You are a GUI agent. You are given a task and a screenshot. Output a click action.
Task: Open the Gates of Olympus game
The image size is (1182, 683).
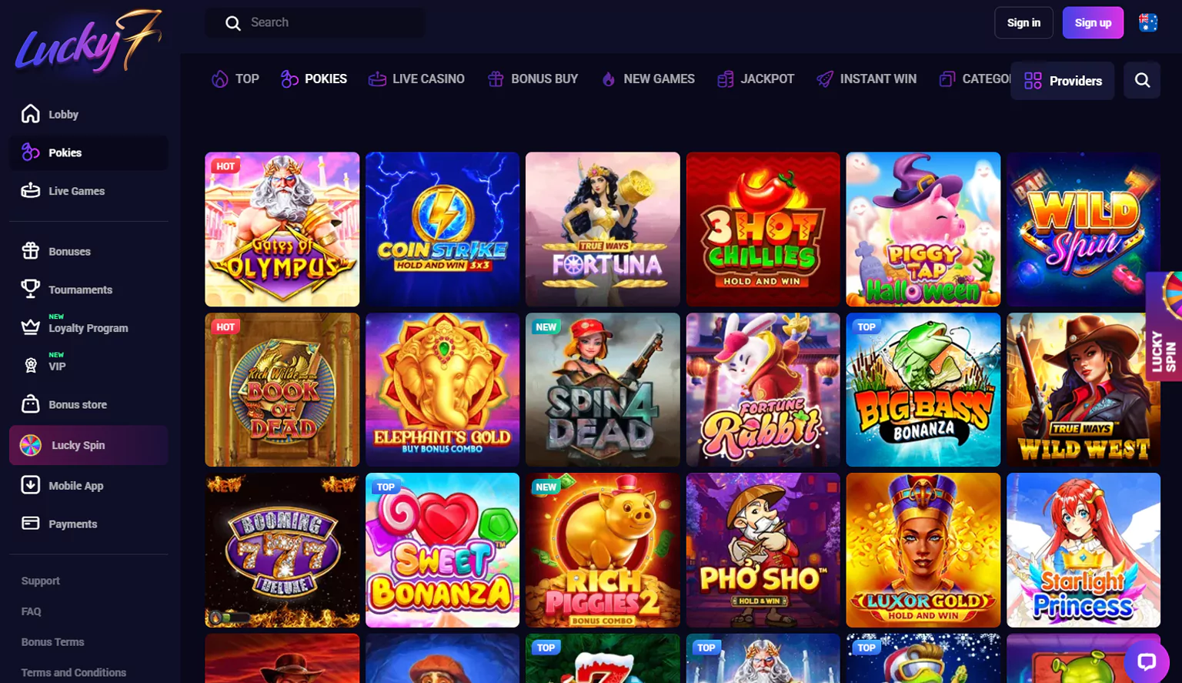282,229
